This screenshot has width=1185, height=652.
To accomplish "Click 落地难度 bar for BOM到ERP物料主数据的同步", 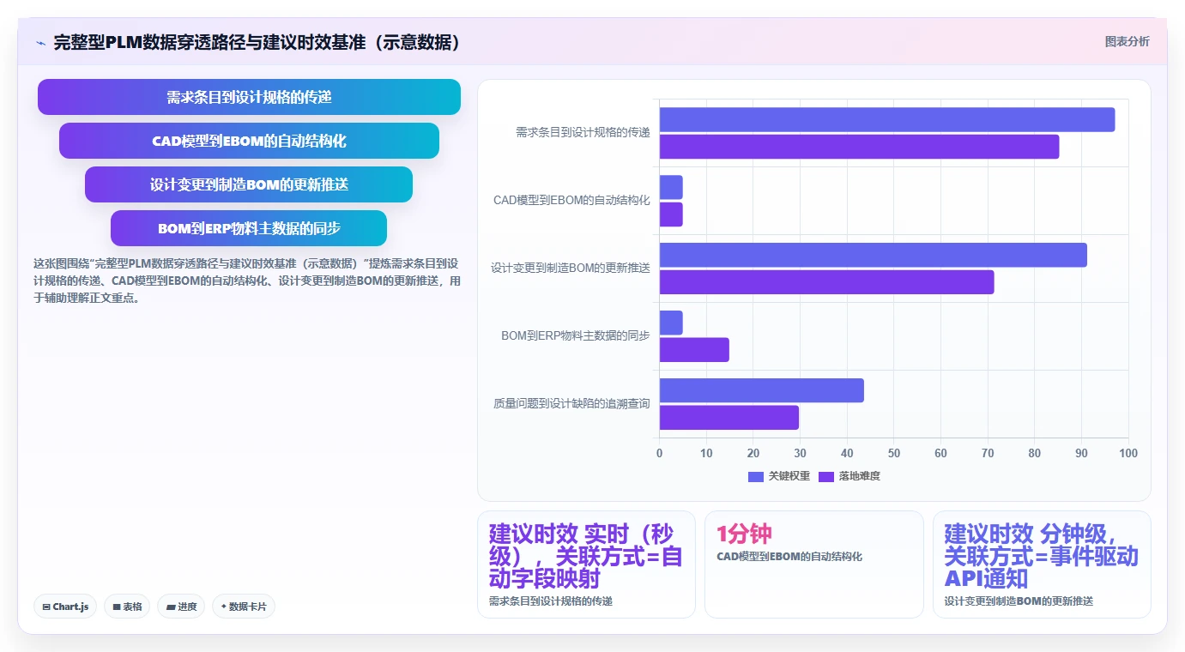I will coord(694,350).
